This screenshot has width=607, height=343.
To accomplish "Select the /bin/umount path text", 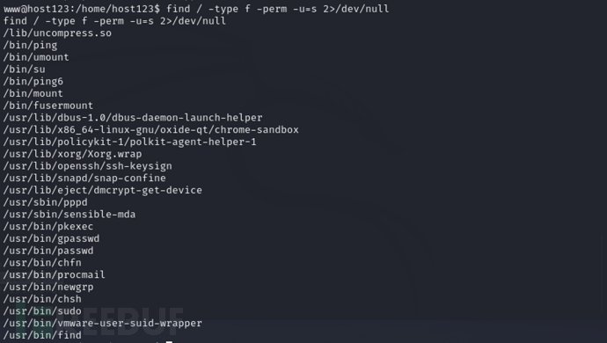I will pos(36,57).
